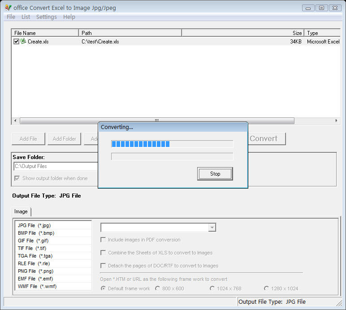
Task: Select PNG File format in list
Action: pos(36,271)
